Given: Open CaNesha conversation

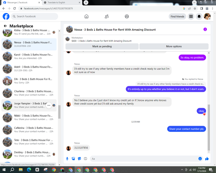Looking at the screenshot, I should [29, 130].
